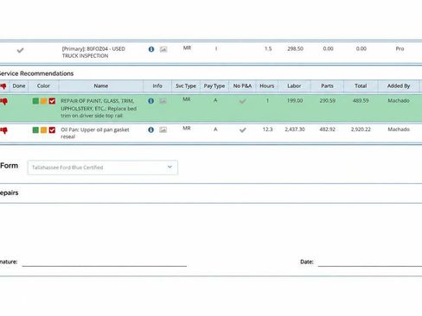Click hours value 12.3

[x=267, y=130]
